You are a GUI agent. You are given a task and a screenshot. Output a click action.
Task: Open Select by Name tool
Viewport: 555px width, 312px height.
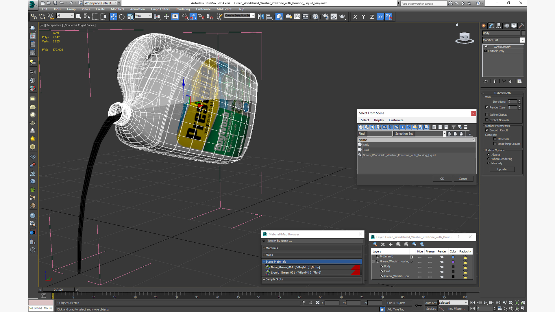pyautogui.click(x=87, y=17)
